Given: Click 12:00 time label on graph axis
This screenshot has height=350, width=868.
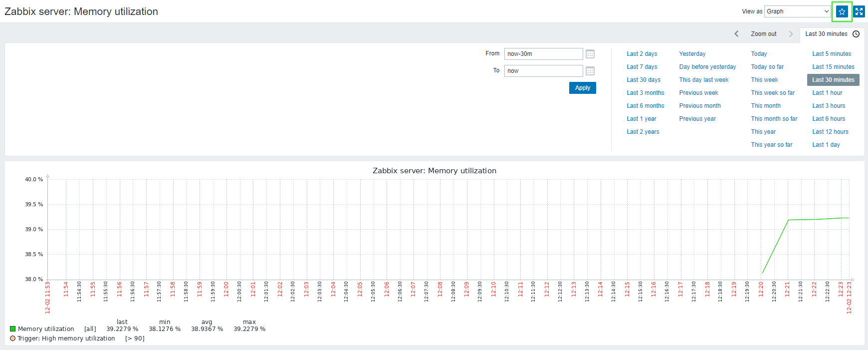Looking at the screenshot, I should pos(226,290).
